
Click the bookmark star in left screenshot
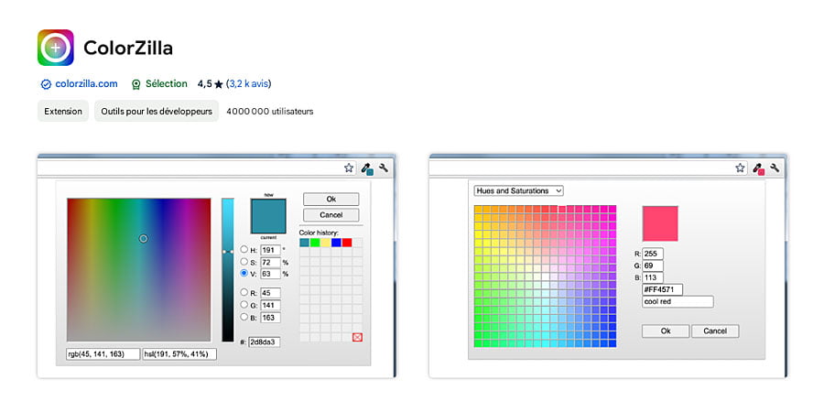pyautogui.click(x=349, y=168)
